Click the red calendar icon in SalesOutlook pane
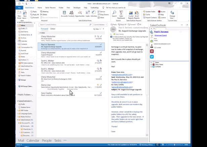207x147 pixels. pos(152,51)
